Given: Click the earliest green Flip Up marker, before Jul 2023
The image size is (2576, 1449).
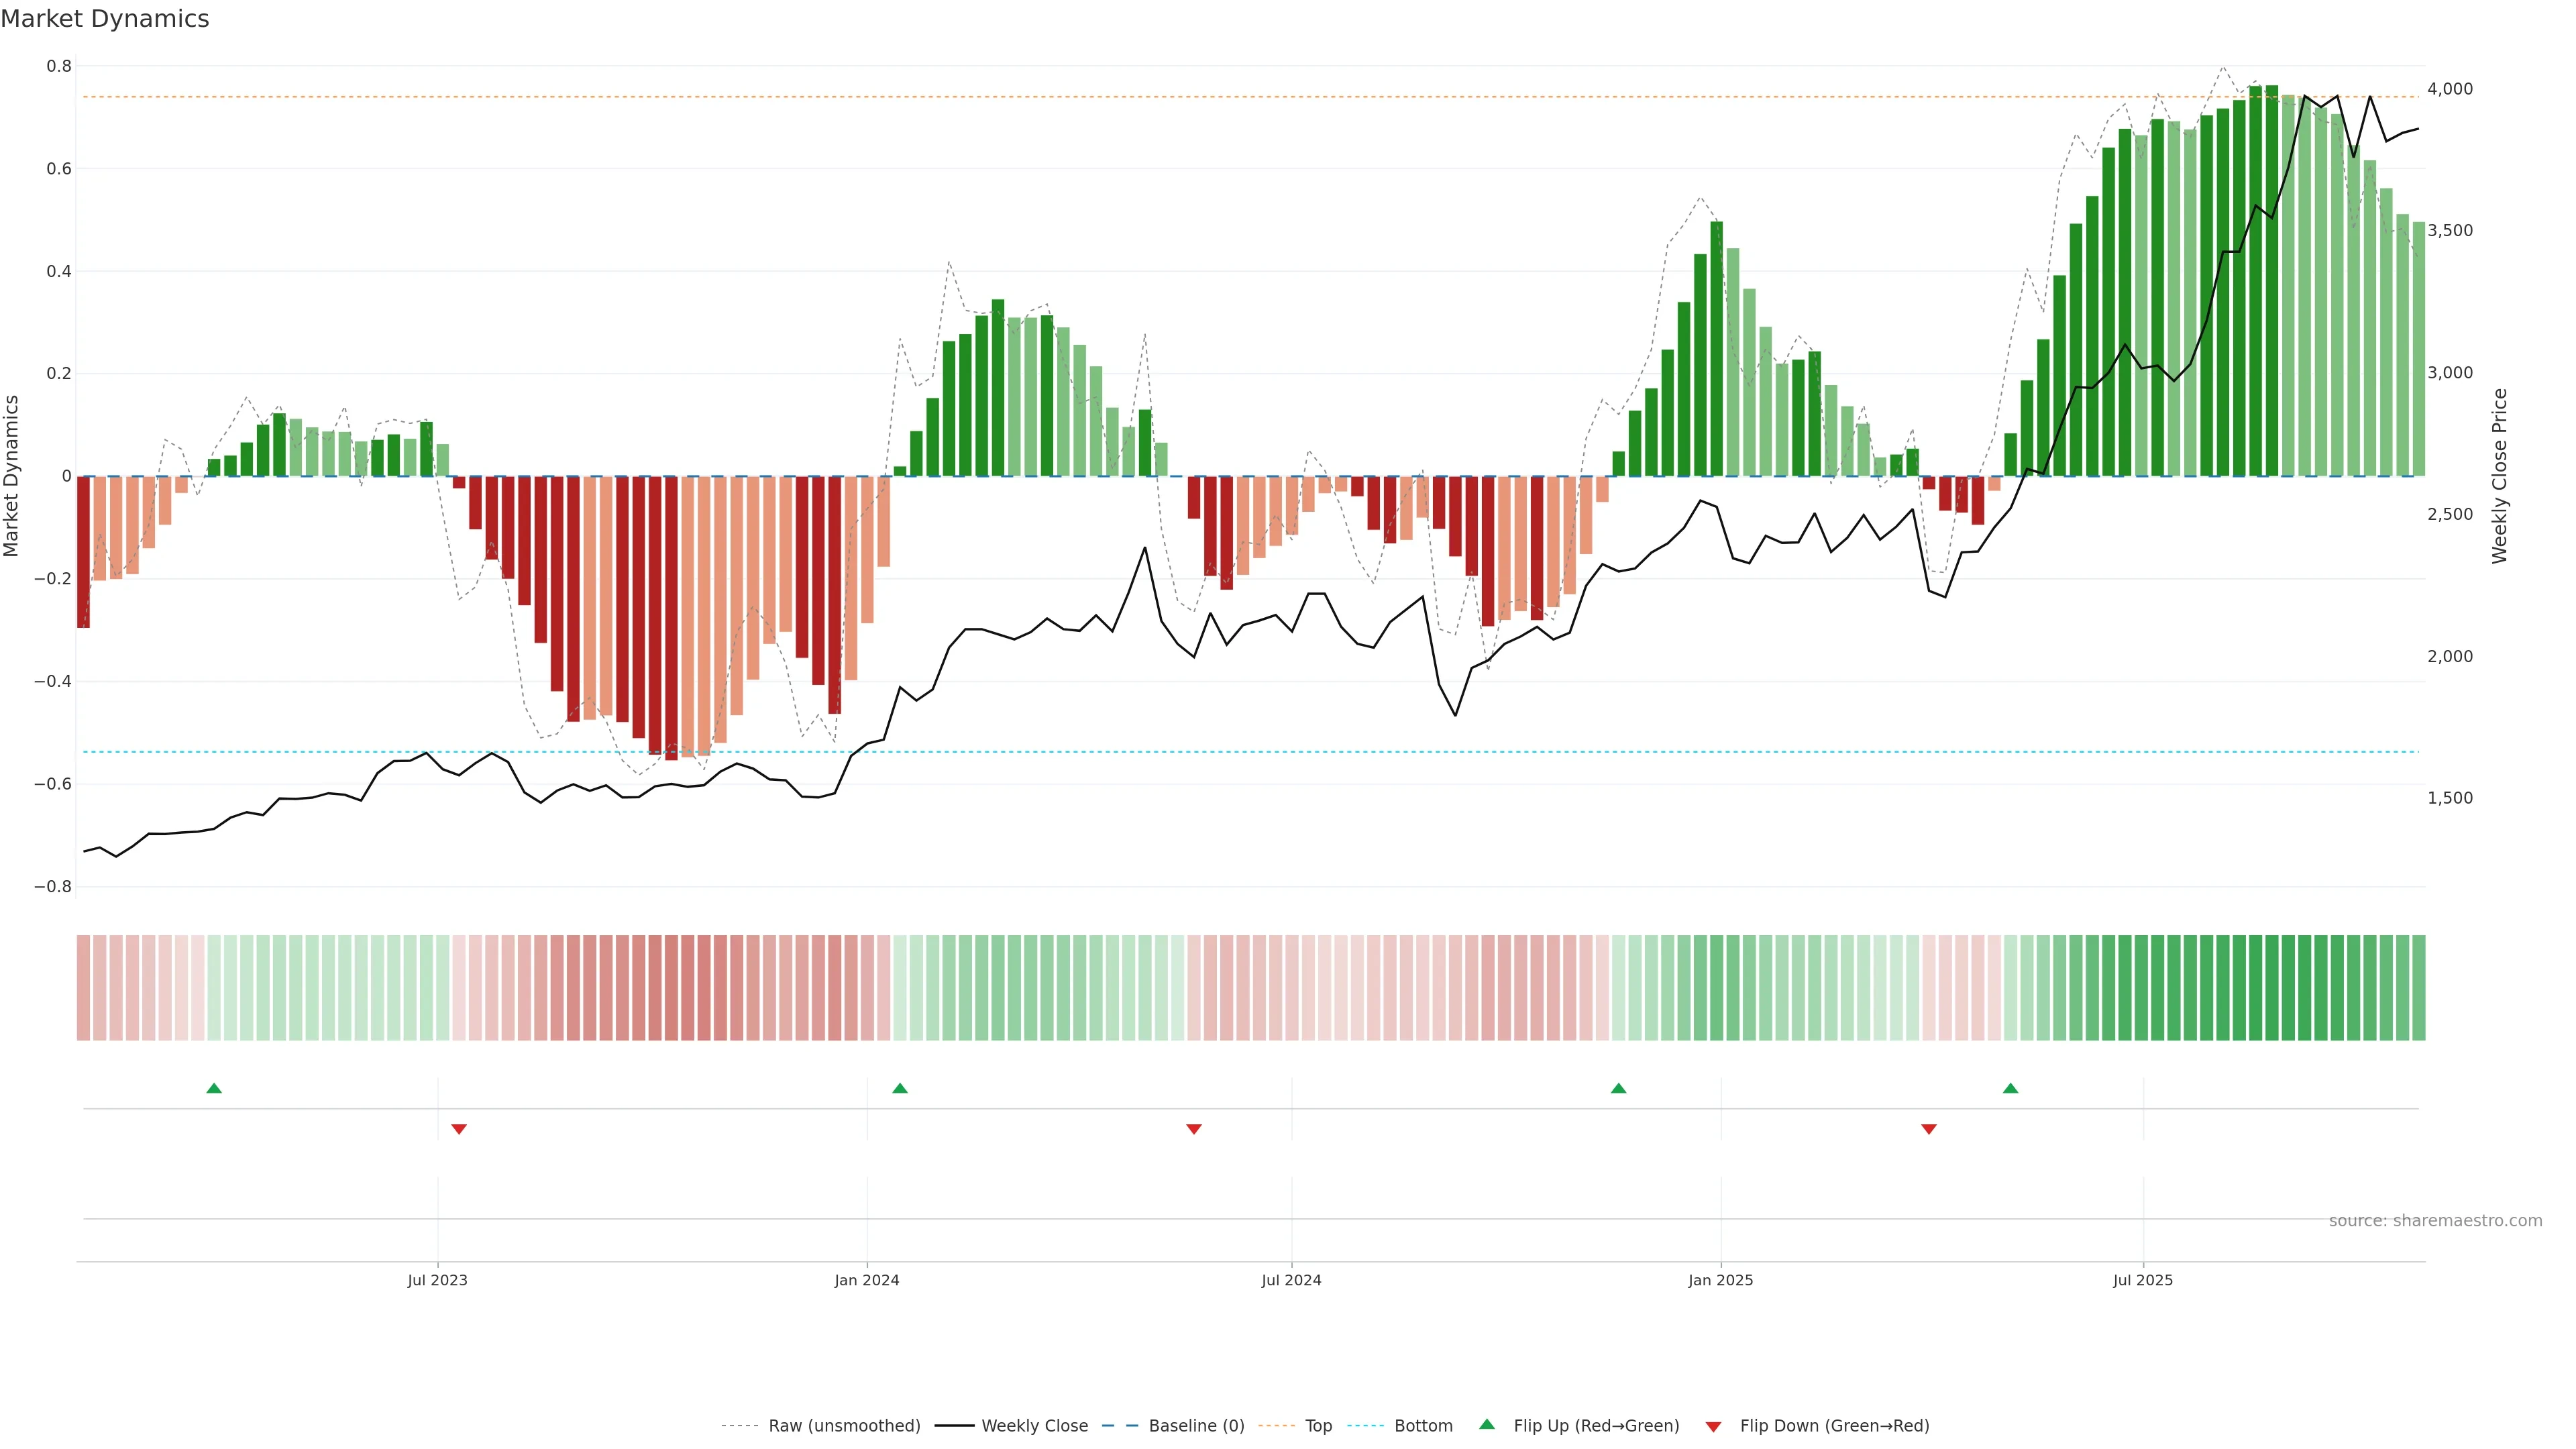Looking at the screenshot, I should pos(214,1088).
